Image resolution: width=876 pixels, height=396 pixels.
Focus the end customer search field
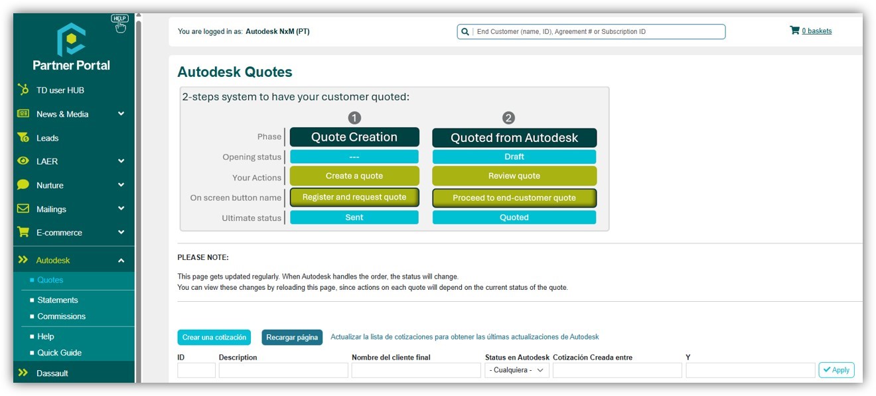(x=591, y=31)
